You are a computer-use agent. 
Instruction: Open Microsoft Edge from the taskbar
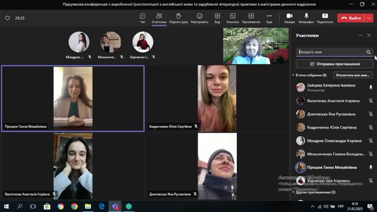101,207
